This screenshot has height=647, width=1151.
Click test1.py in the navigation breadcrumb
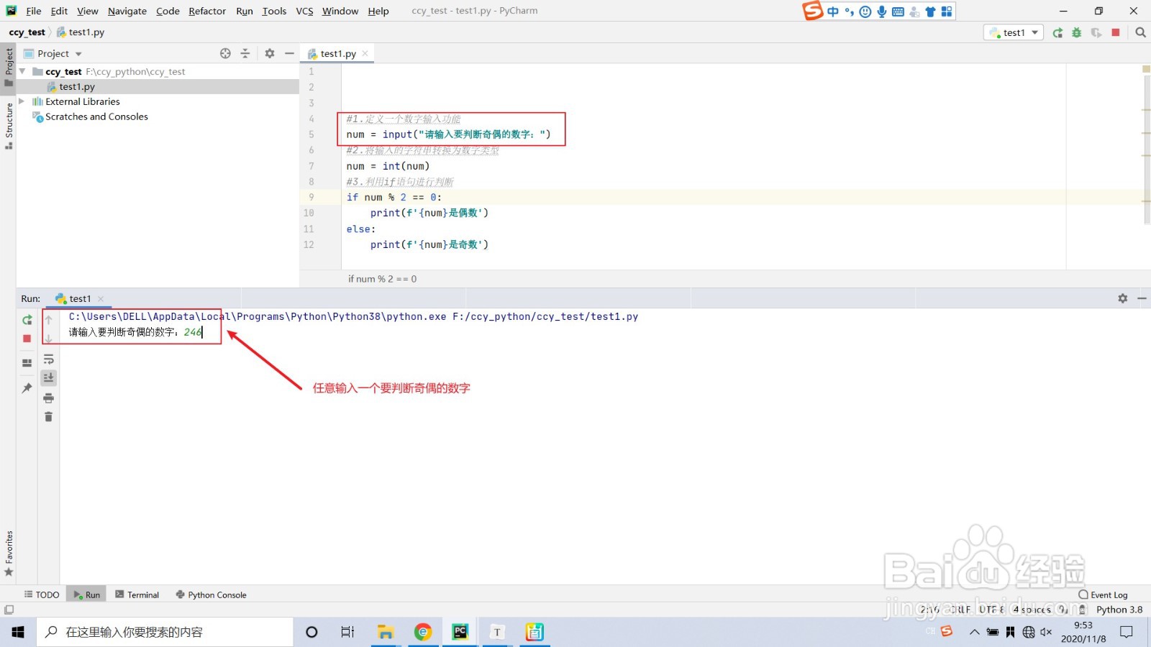coord(81,32)
